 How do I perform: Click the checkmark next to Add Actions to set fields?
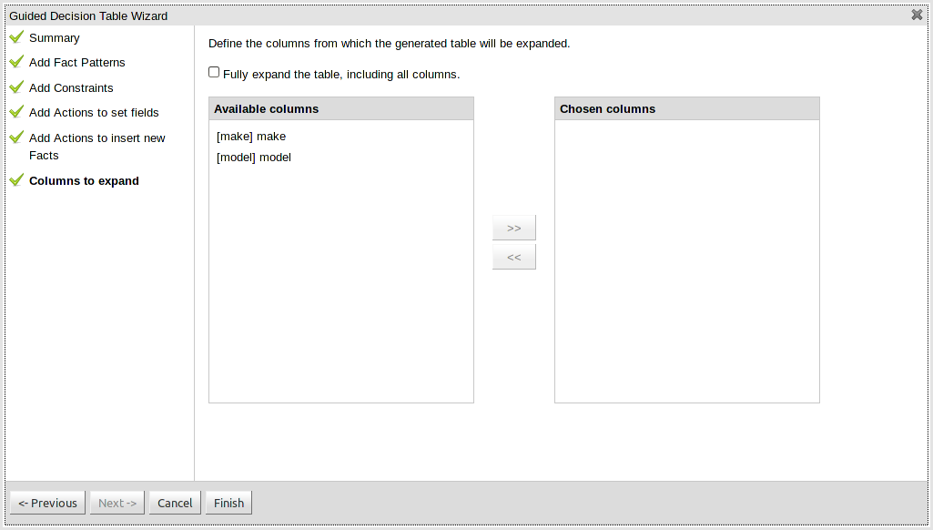(15, 112)
